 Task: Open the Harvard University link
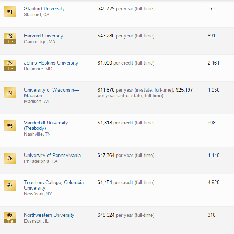click(44, 36)
